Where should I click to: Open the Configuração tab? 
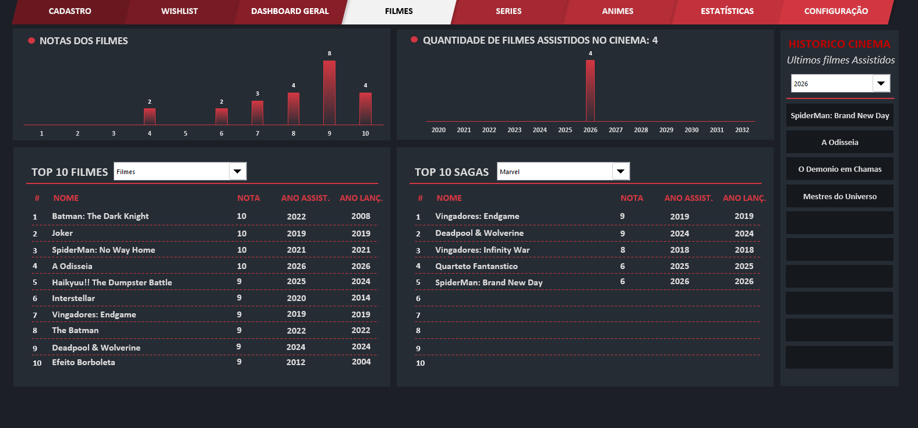coord(836,11)
